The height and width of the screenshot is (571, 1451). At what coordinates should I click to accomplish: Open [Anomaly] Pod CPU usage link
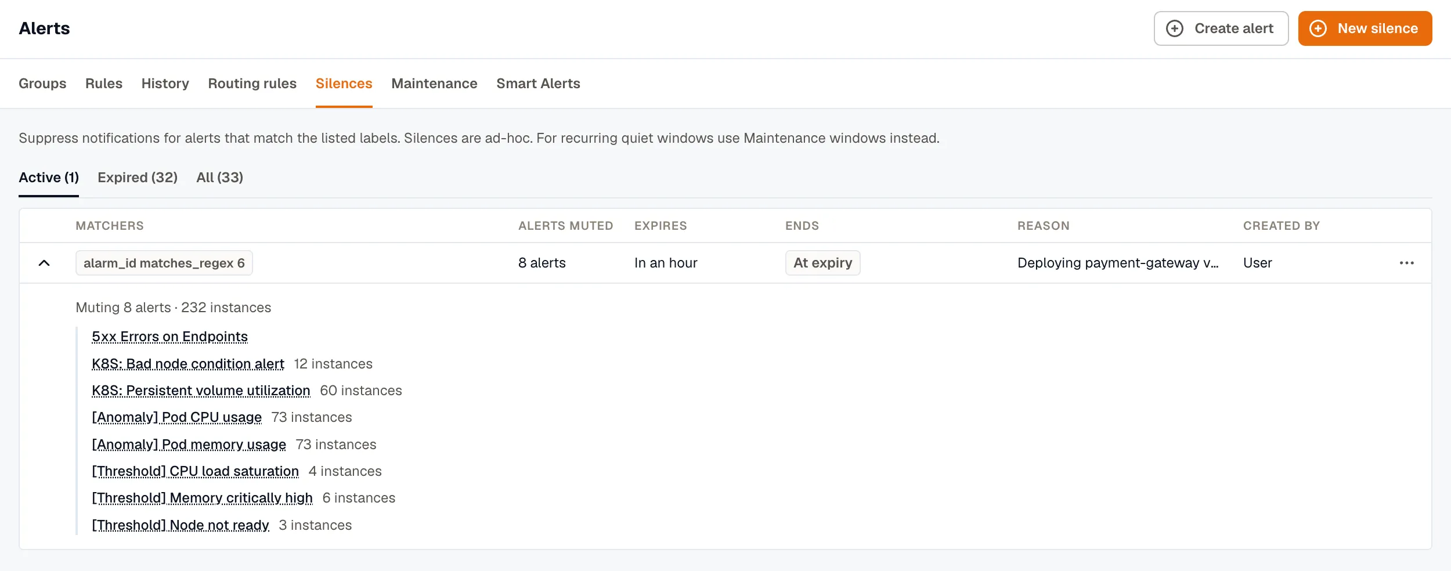pyautogui.click(x=177, y=417)
